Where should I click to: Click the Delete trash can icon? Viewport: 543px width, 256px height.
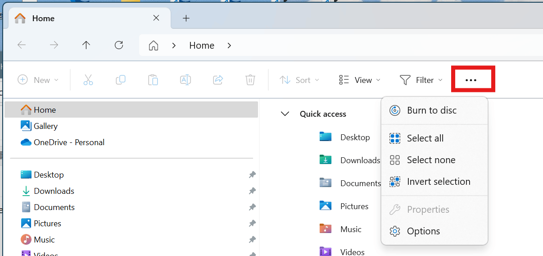250,80
